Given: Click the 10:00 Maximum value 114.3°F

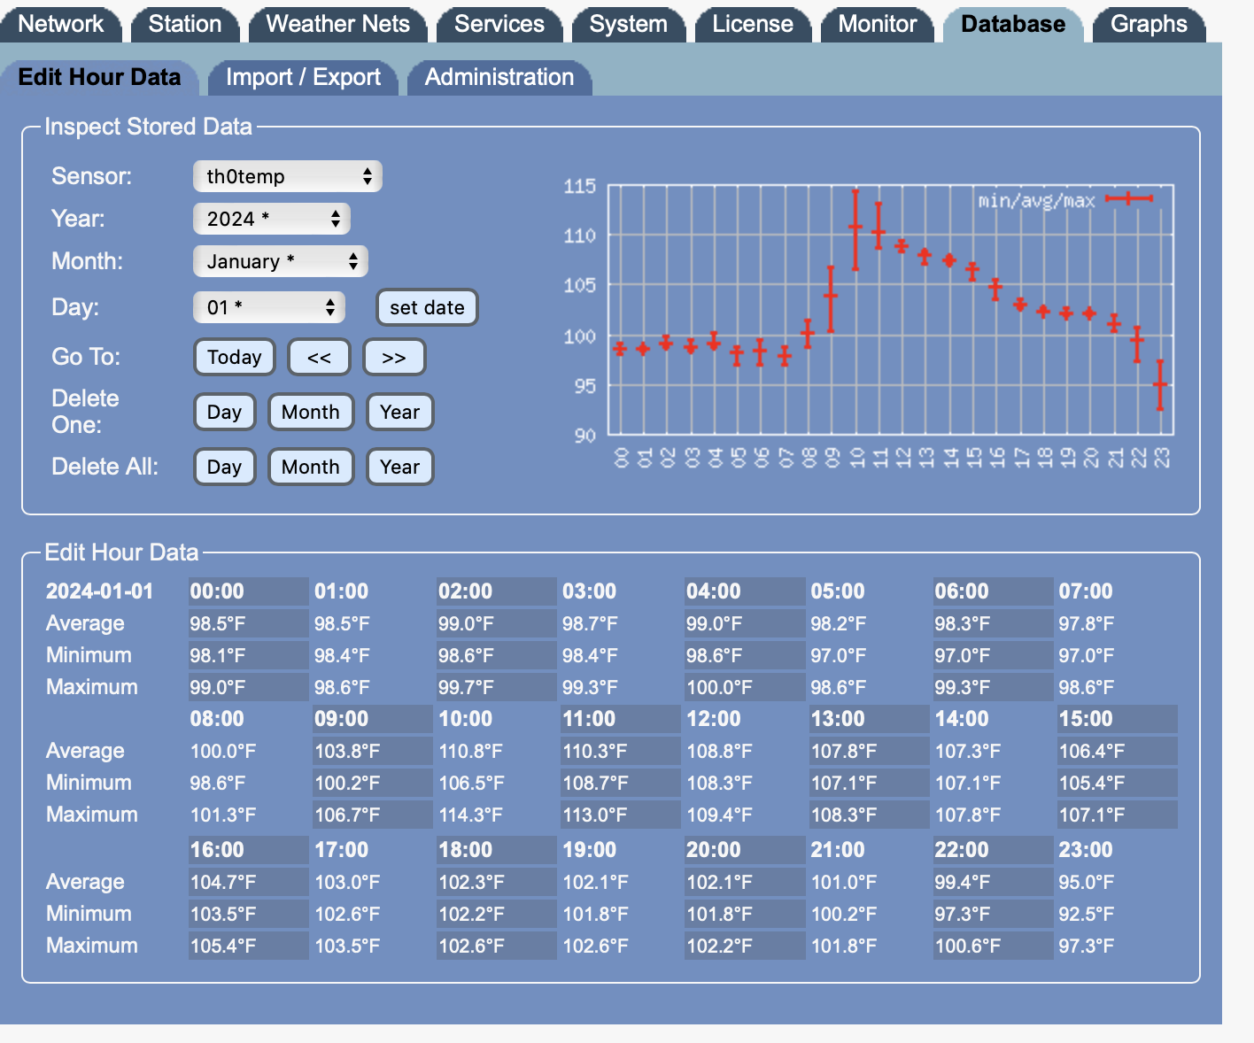Looking at the screenshot, I should pyautogui.click(x=470, y=815).
